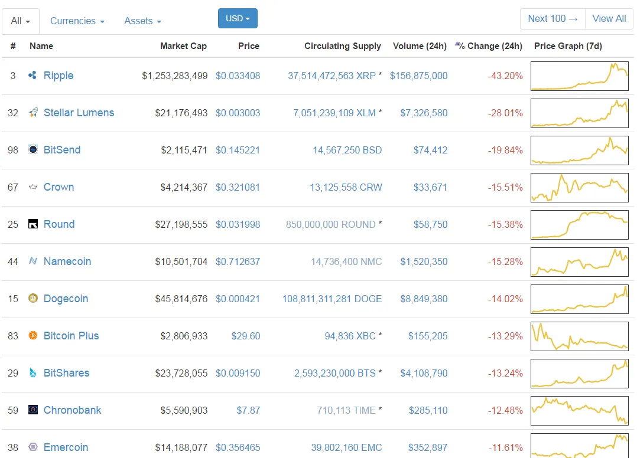The image size is (637, 458).
Task: Expand the Currencies dropdown
Action: tap(77, 21)
